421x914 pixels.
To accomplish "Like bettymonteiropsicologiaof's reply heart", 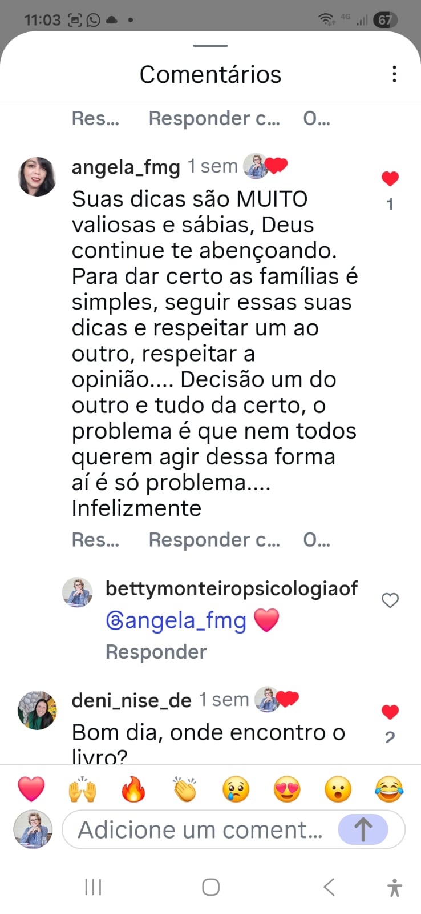I will [390, 600].
